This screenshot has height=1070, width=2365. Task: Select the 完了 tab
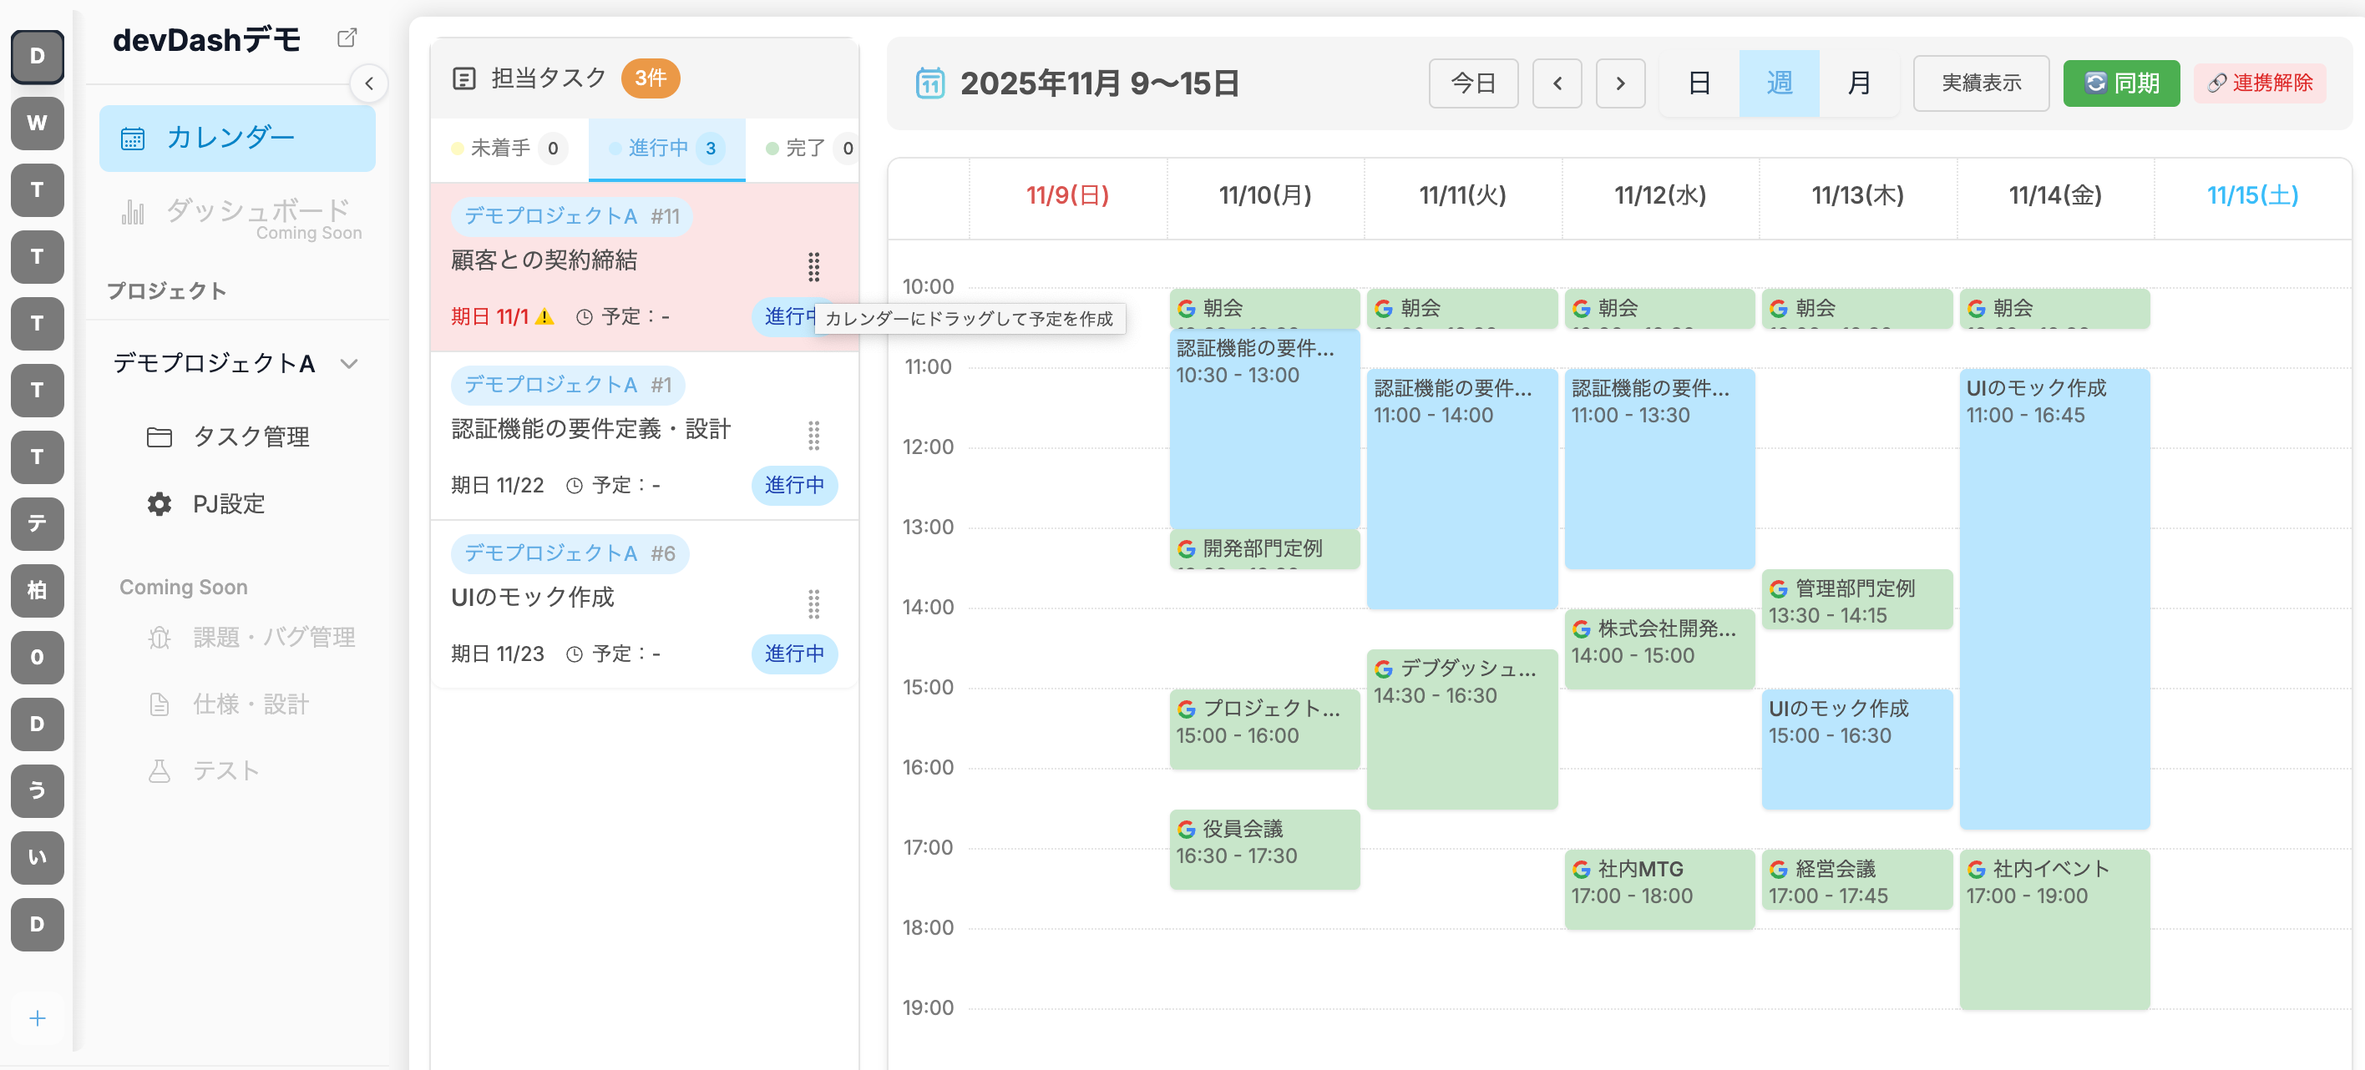808,149
